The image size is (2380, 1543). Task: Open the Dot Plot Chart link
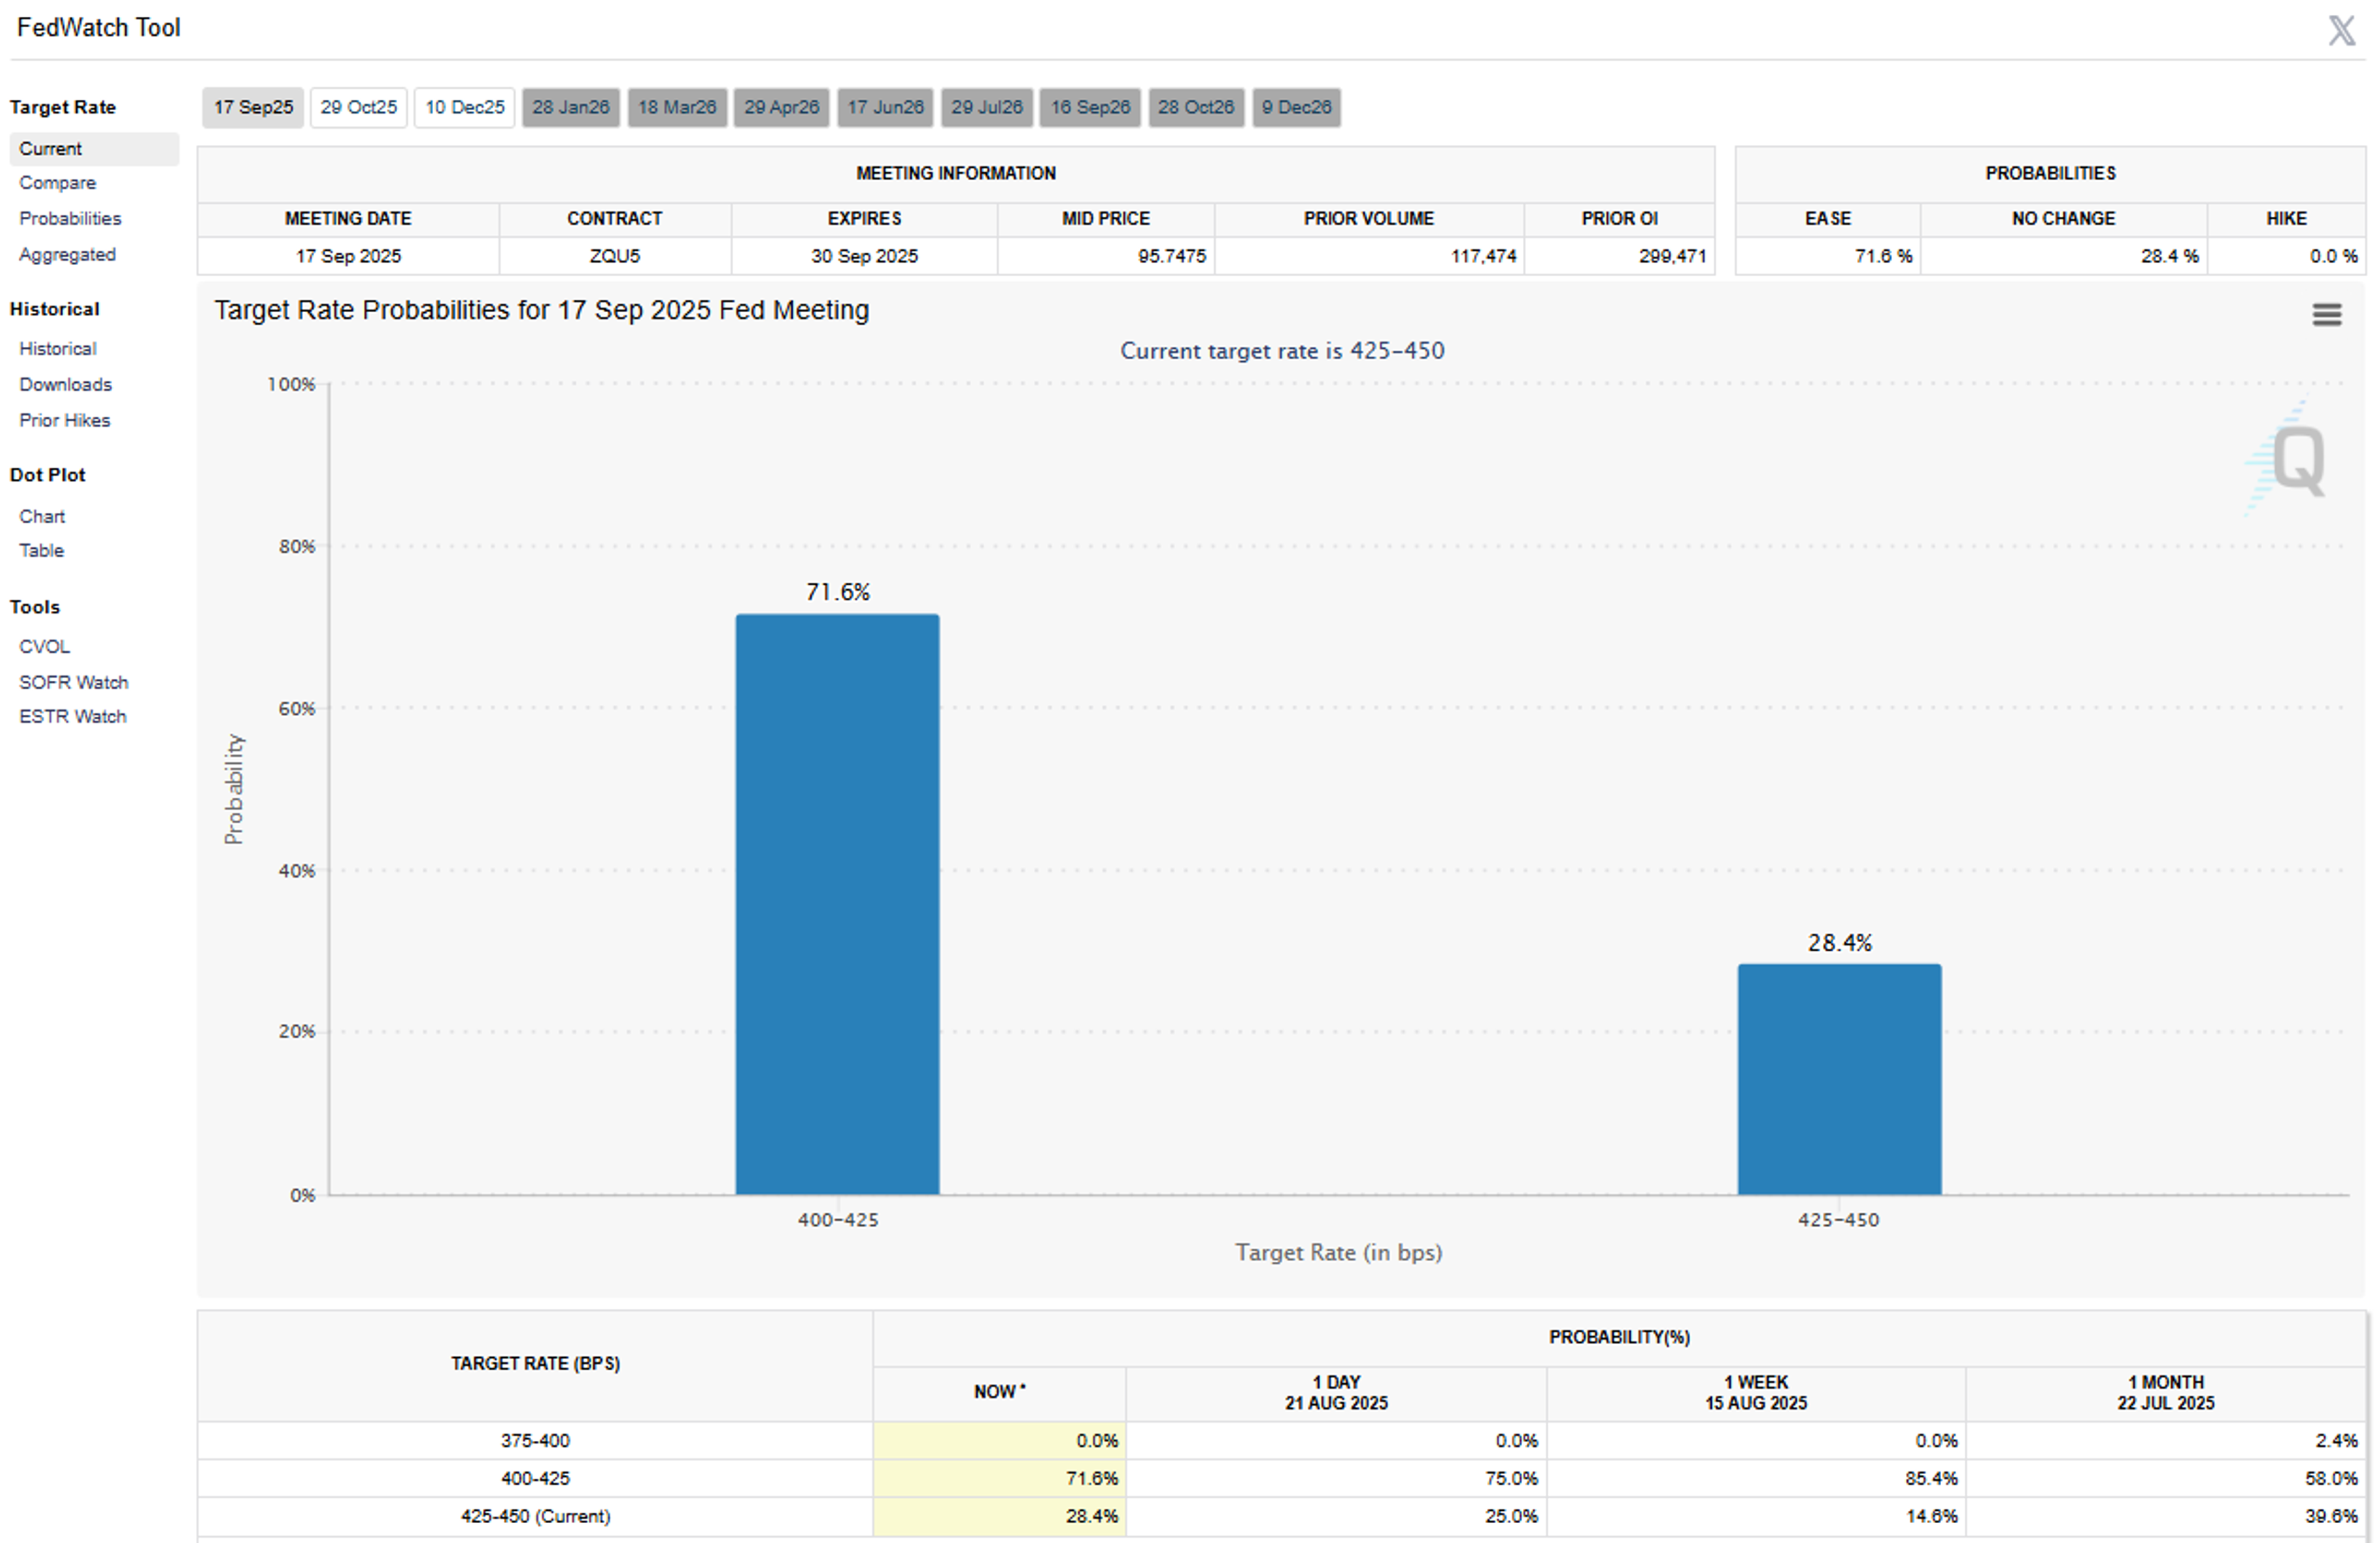point(42,517)
